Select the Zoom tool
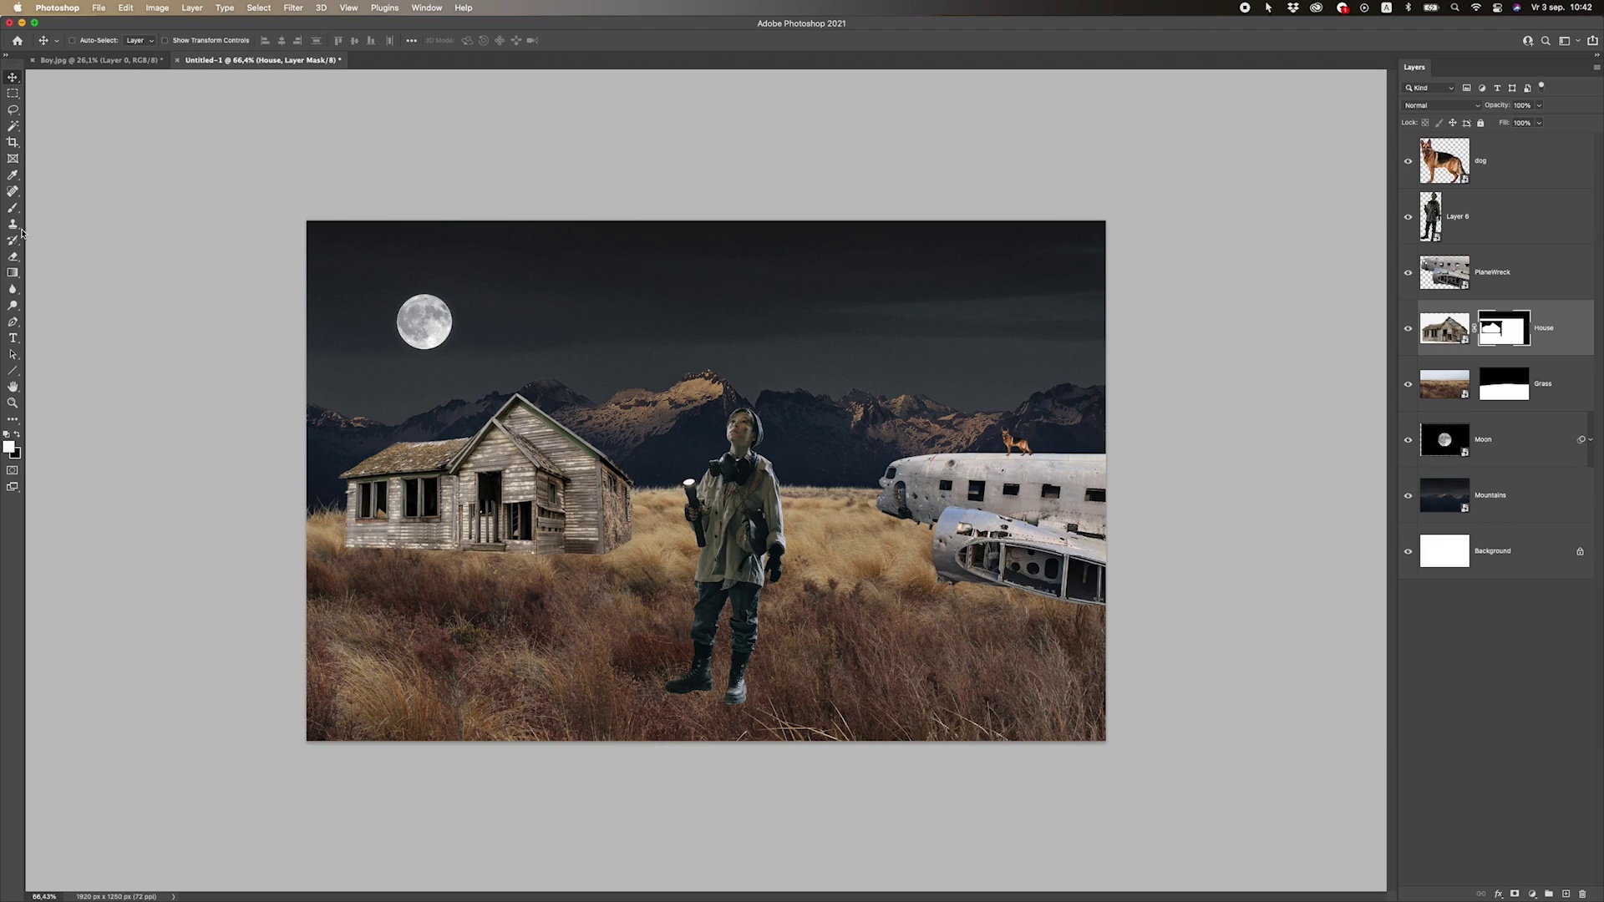 [x=13, y=403]
